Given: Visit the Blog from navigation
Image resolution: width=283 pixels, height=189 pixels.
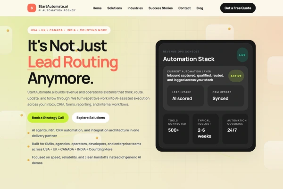Looking at the screenshot, I should 200,8.
